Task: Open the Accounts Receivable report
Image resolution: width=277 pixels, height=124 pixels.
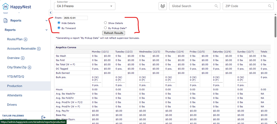Action: [x=22, y=49]
